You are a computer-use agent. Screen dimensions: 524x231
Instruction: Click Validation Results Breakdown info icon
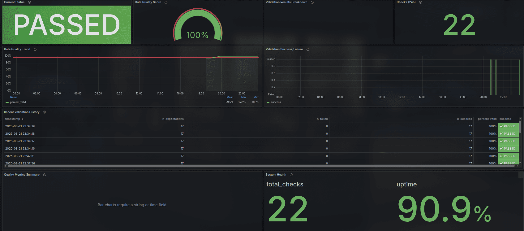pos(312,2)
